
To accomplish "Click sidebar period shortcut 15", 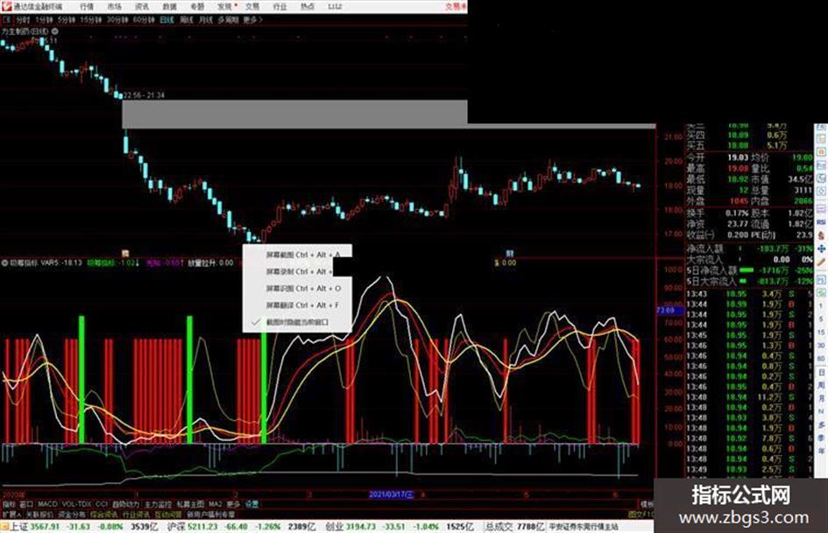I will point(821,333).
